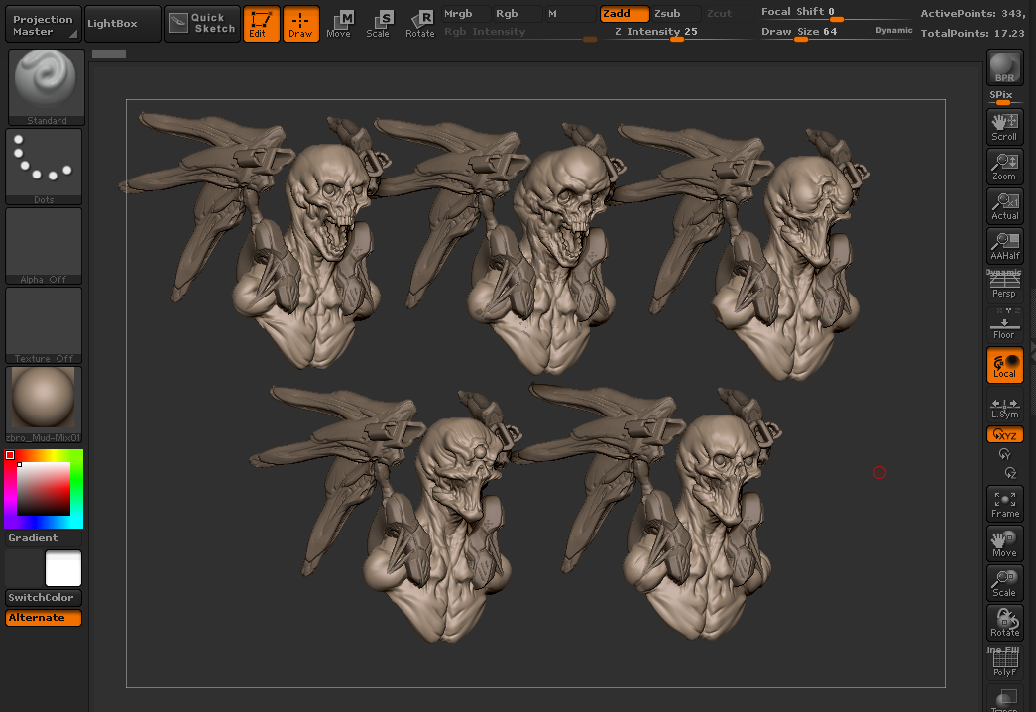The image size is (1036, 712).
Task: Select the Scroll canvas tool
Action: click(1005, 127)
